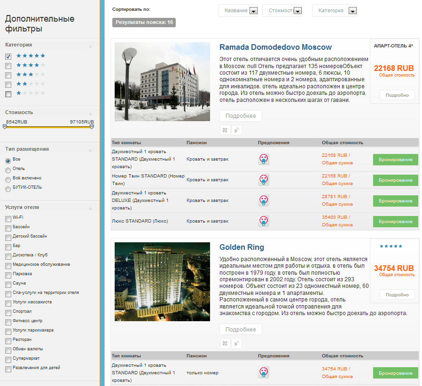Click the satellite amenity icon under Ramada Domodedovo
Image resolution: width=422 pixels, height=386 pixels.
pyautogui.click(x=236, y=130)
